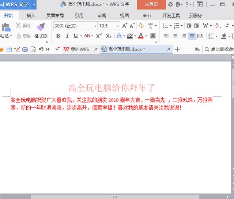The image size is (234, 199).
Task: Click the numbered list icon
Action: [176, 26]
